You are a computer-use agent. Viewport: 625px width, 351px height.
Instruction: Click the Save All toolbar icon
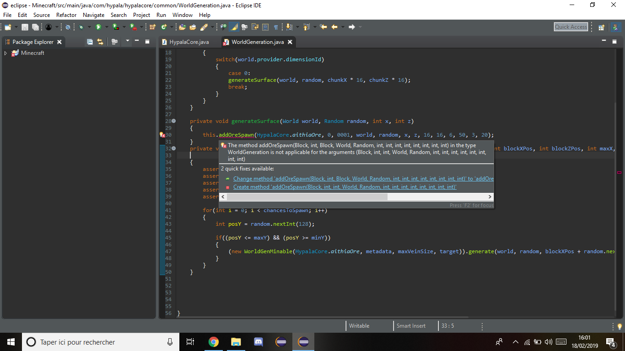(x=35, y=27)
